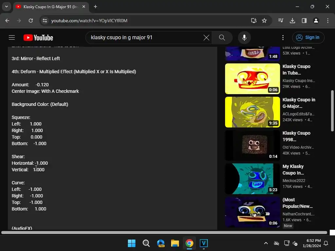Screen dimensions: 335x251
Task: Open Chrome profile avatar menu
Action: click(316, 21)
